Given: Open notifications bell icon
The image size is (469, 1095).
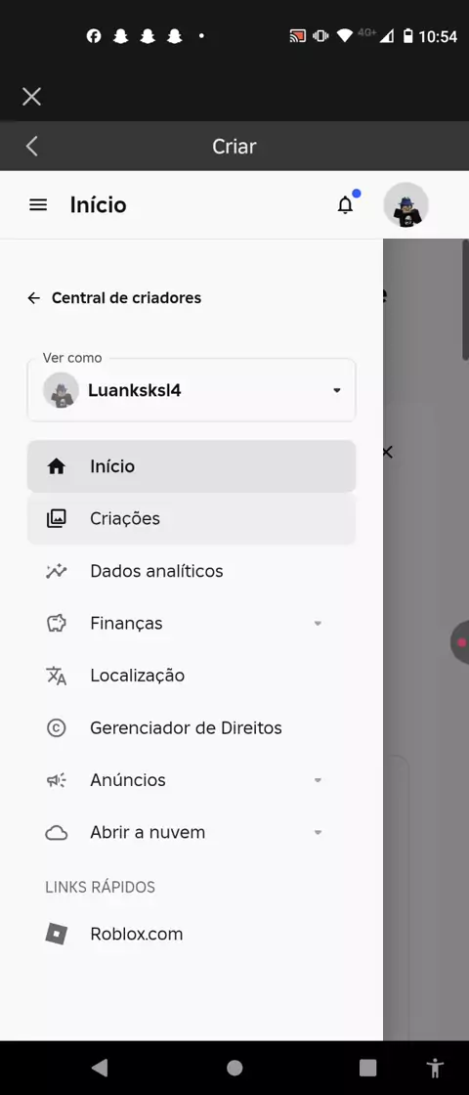Looking at the screenshot, I should click(346, 204).
